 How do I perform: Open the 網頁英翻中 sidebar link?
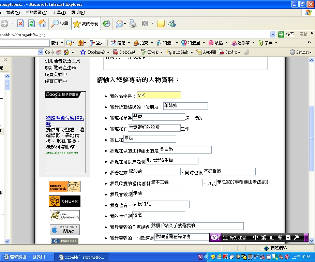click(x=56, y=74)
